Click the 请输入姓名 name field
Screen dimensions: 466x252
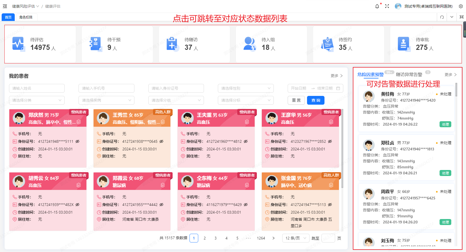pyautogui.click(x=37, y=88)
